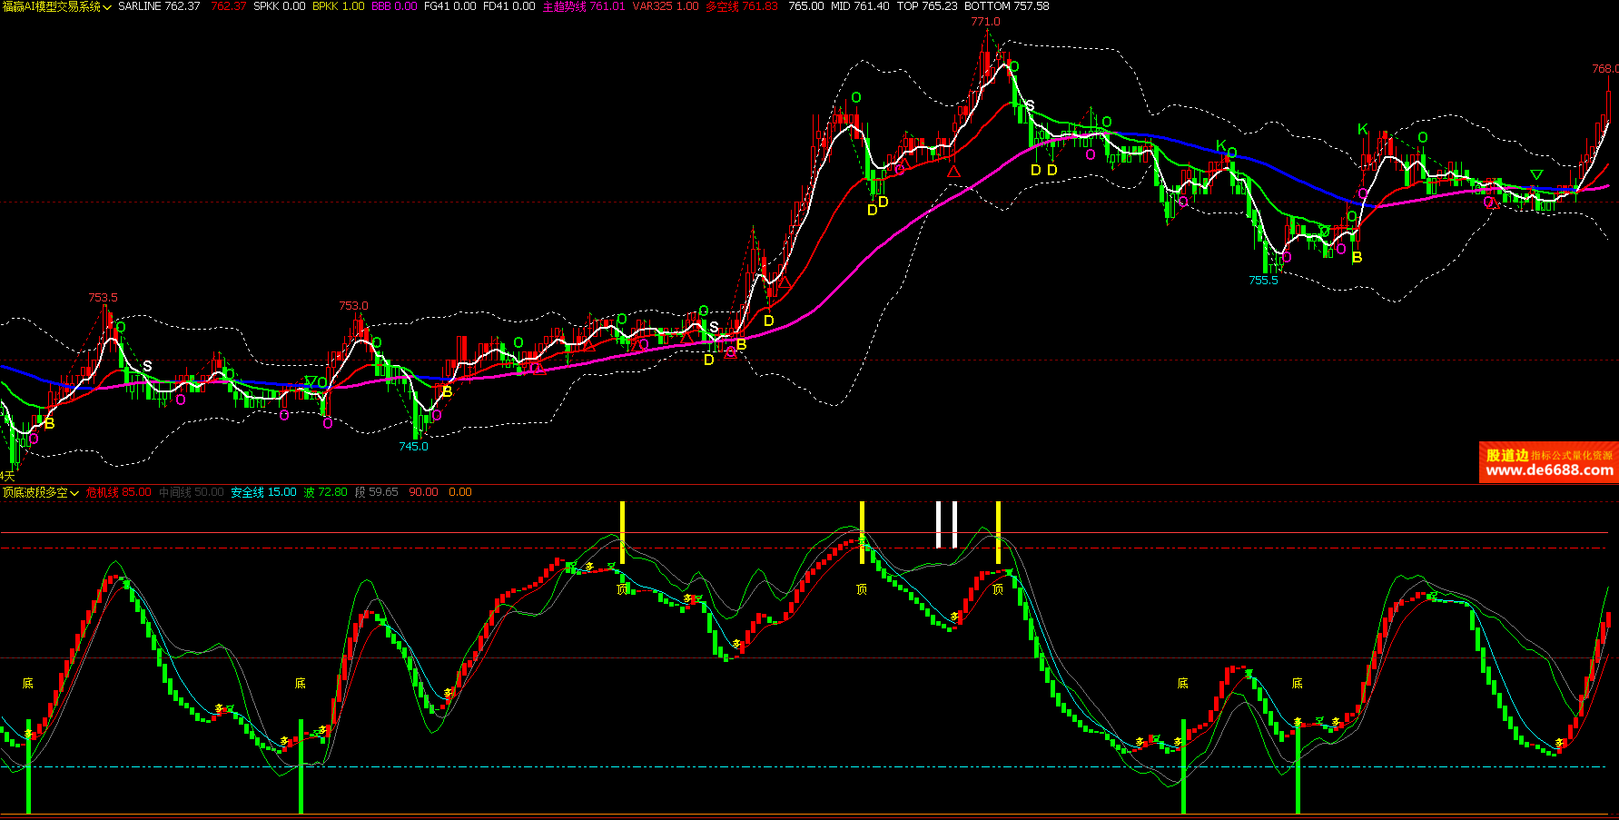Click the white double-bar marker in lower panel

[946, 525]
